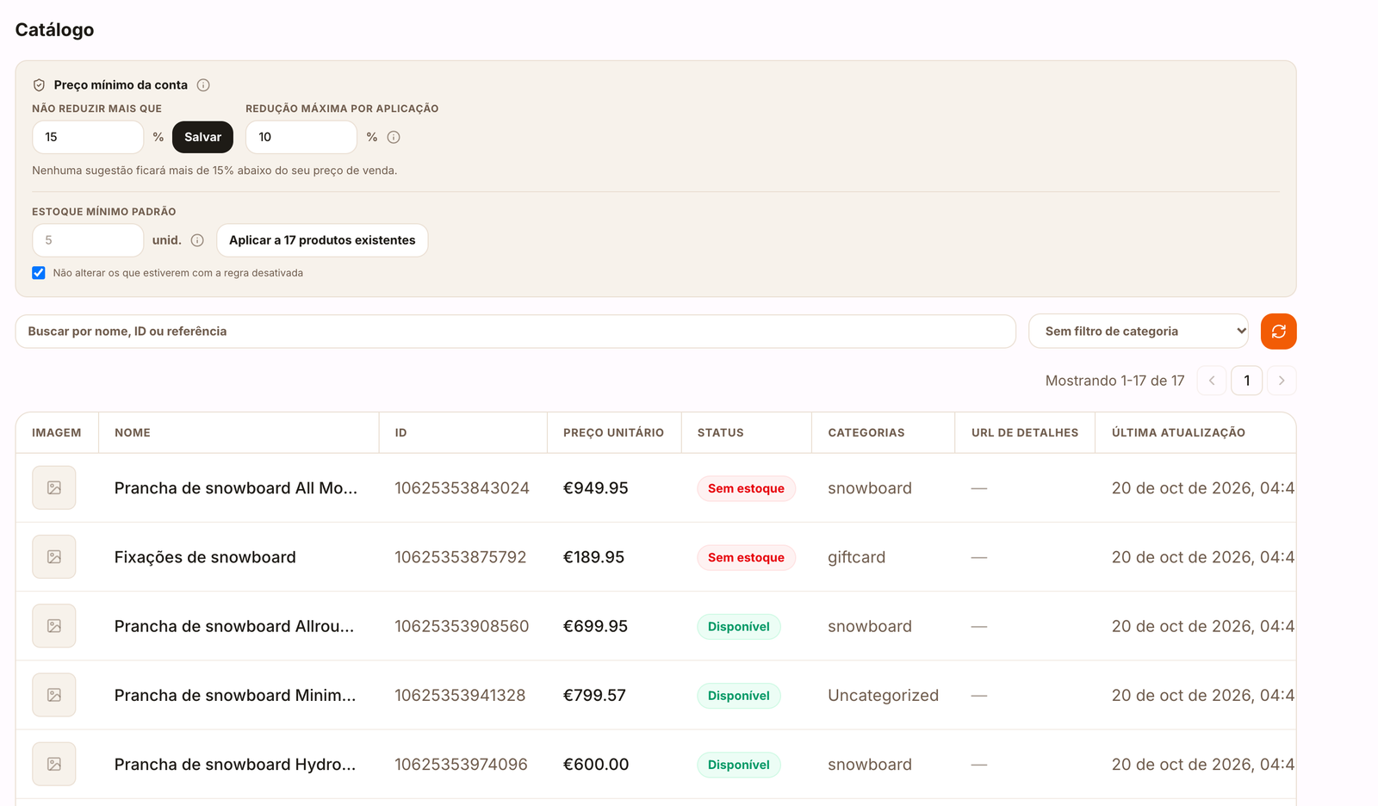Image resolution: width=1378 pixels, height=806 pixels.
Task: Click the Redução máxima por aplicação input
Action: (x=301, y=137)
